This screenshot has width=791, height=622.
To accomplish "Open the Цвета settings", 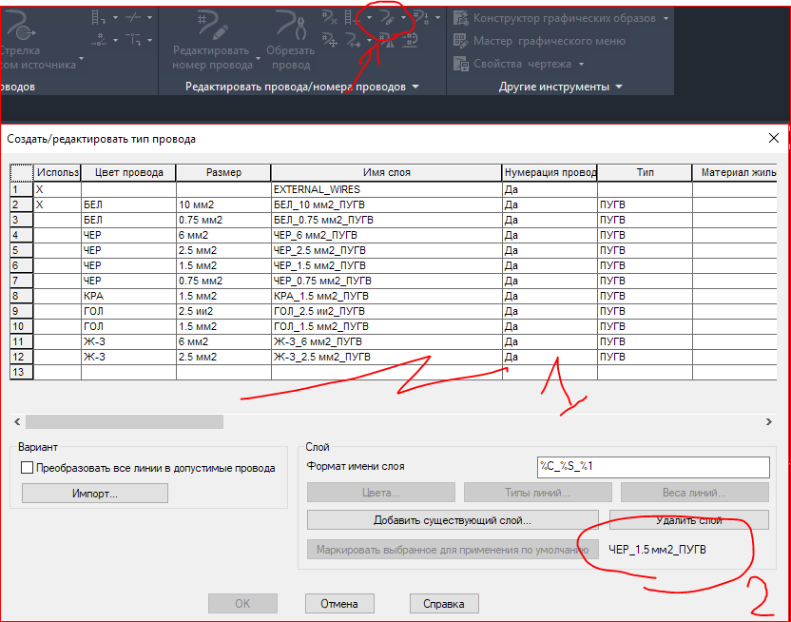I will pos(380,492).
